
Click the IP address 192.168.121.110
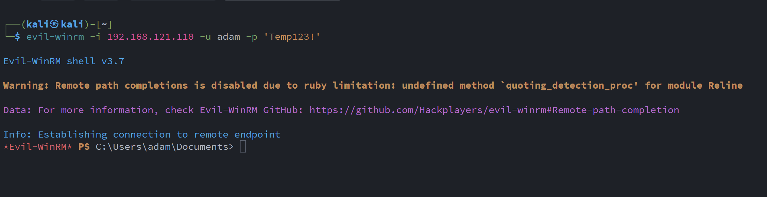pos(150,37)
